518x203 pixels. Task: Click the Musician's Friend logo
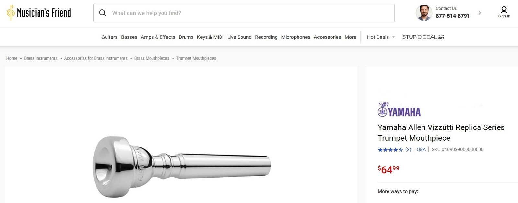(x=39, y=13)
